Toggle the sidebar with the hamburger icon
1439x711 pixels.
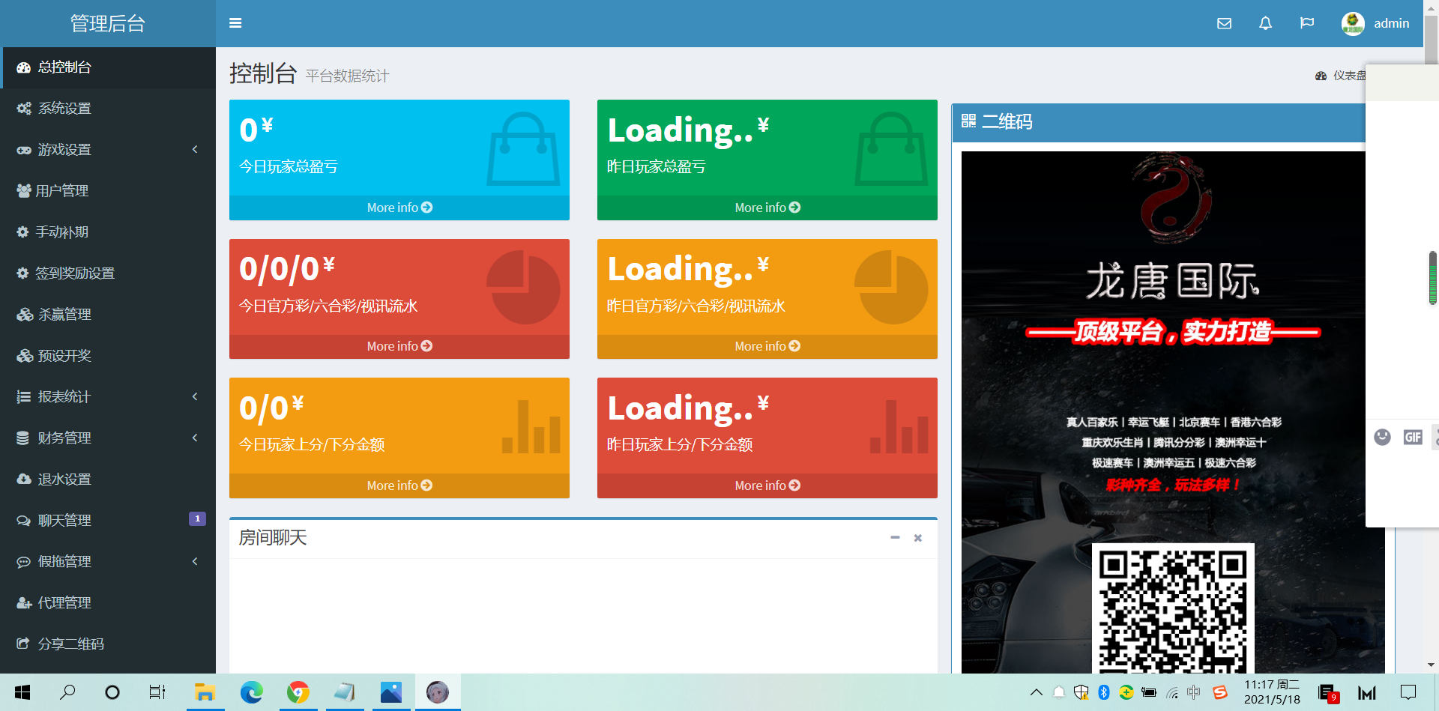pyautogui.click(x=235, y=23)
